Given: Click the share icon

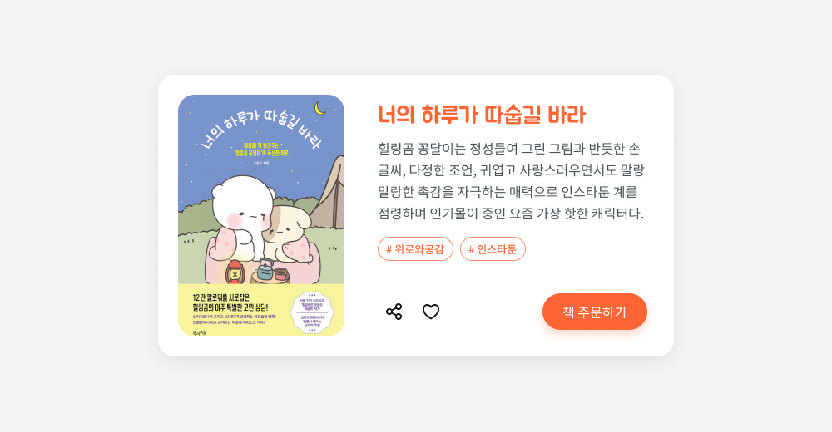Looking at the screenshot, I should tap(394, 312).
